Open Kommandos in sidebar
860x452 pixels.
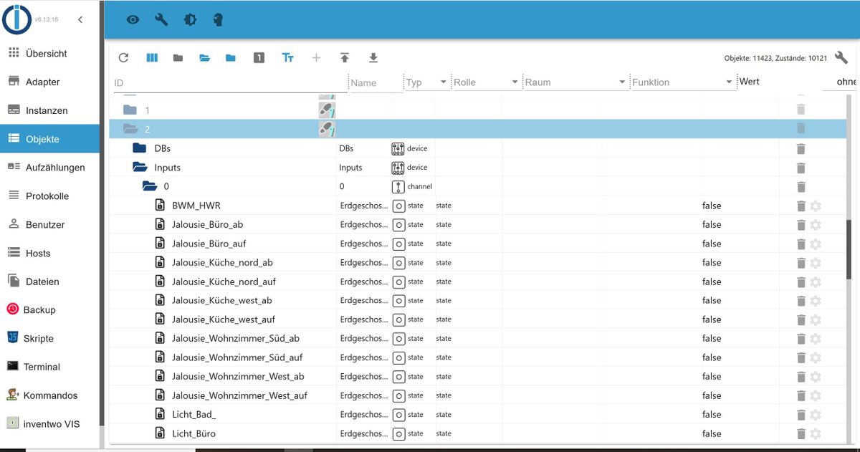pos(49,395)
